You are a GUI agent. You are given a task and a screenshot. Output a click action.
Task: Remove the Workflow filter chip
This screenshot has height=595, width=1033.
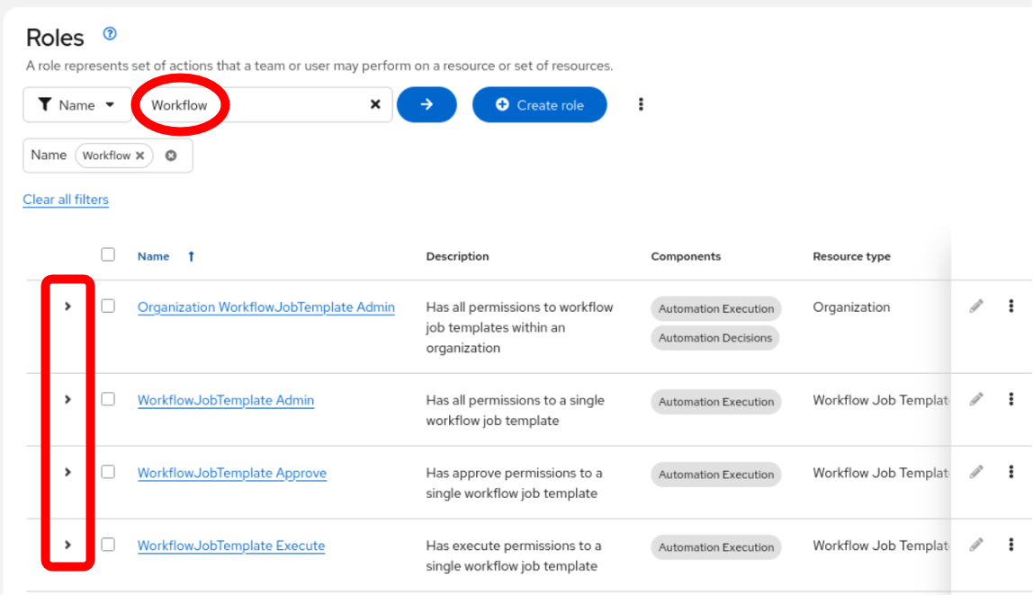(x=139, y=156)
